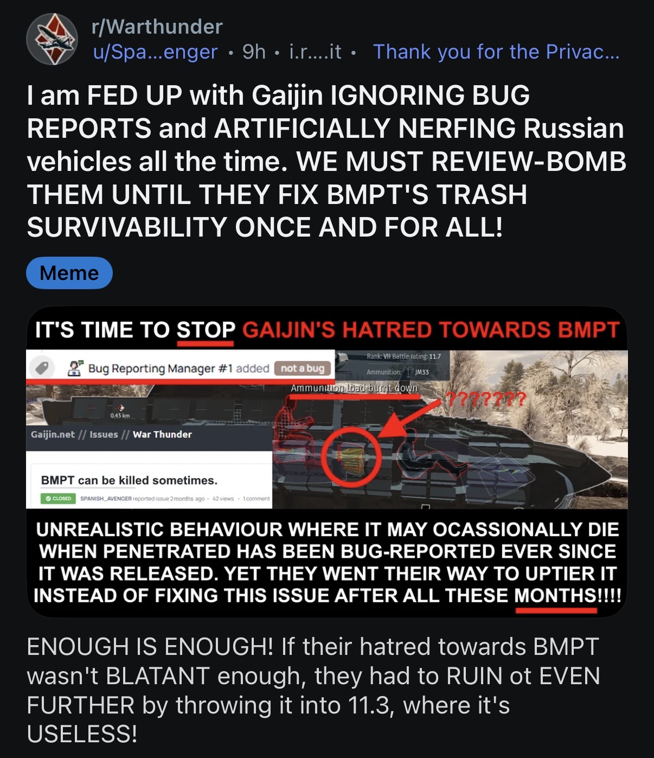This screenshot has width=654, height=758.
Task: Open the r/Warthunder community link
Action: (x=157, y=26)
